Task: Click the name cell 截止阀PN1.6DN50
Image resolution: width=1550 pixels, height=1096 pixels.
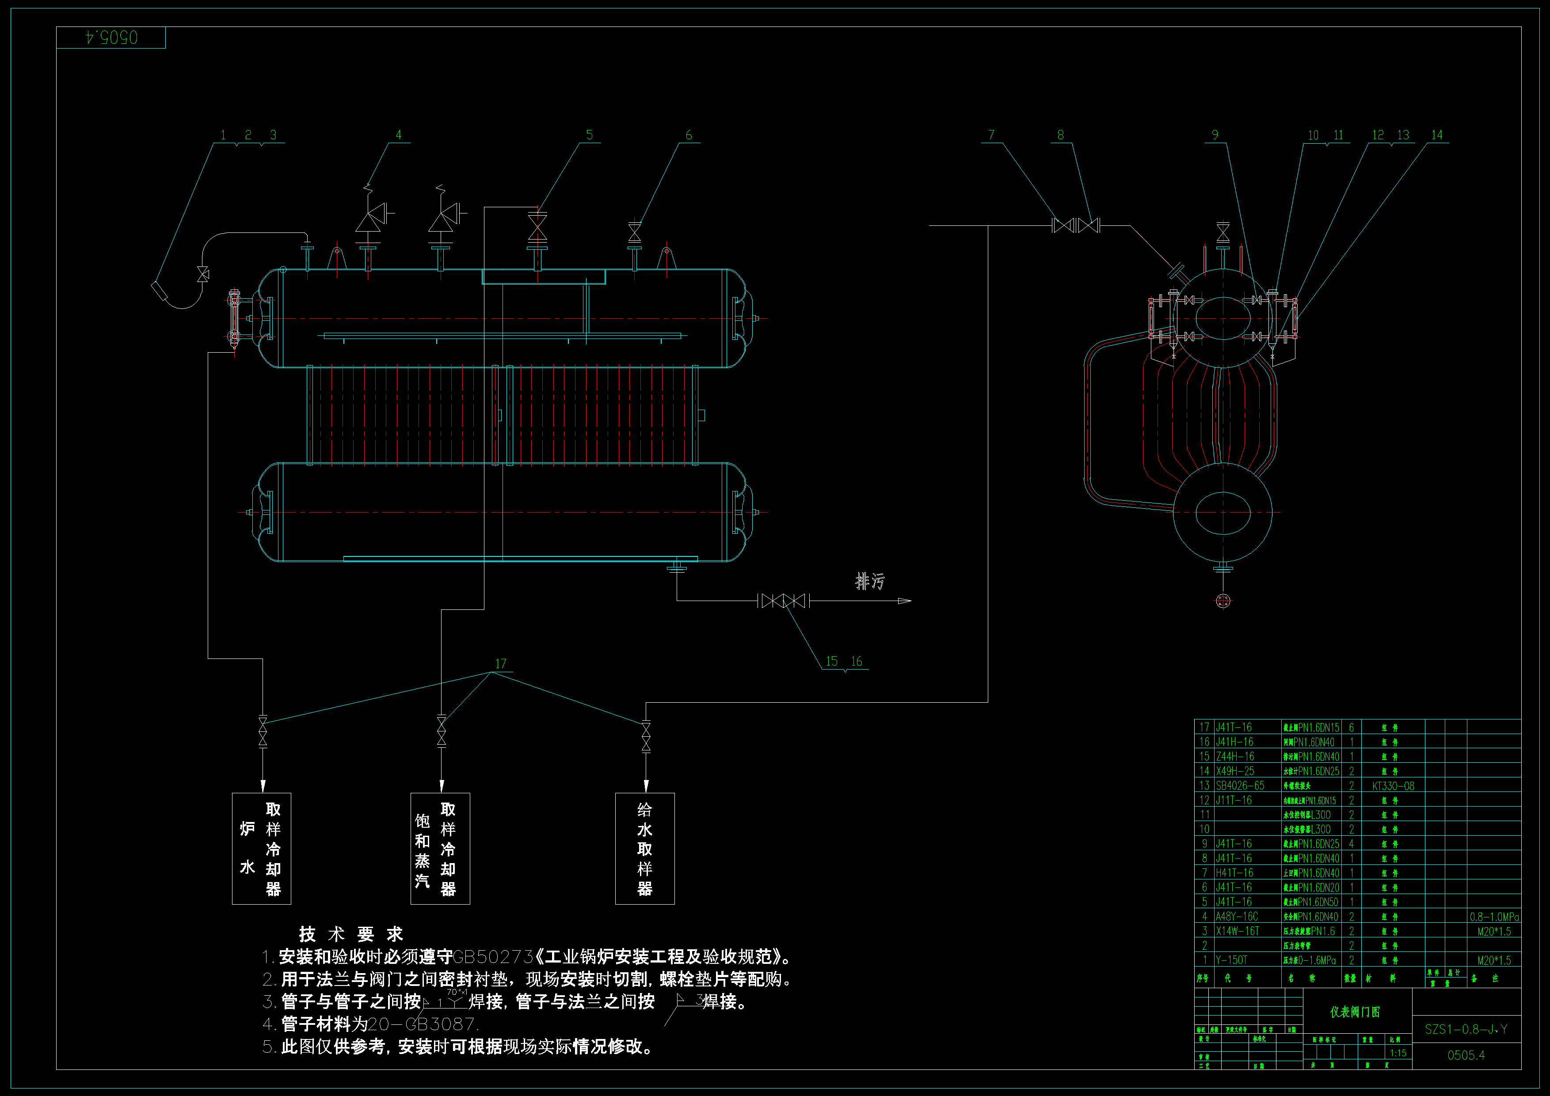Action: tap(1311, 902)
